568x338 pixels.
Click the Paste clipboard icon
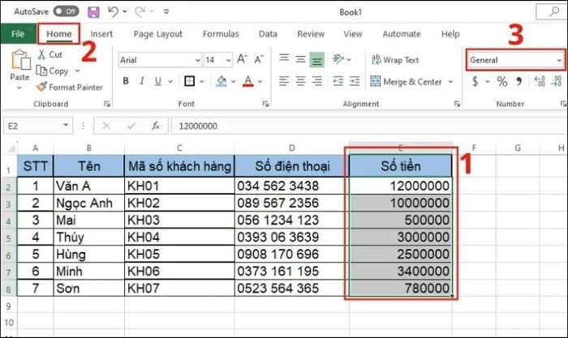[x=20, y=60]
